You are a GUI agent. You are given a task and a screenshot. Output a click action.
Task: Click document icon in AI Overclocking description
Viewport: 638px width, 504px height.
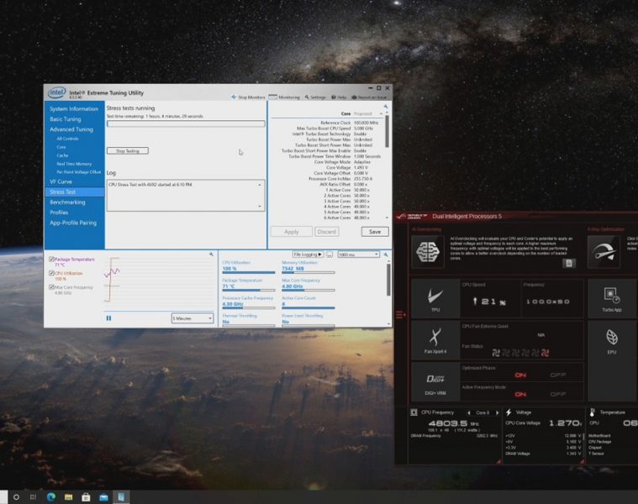[x=569, y=264]
